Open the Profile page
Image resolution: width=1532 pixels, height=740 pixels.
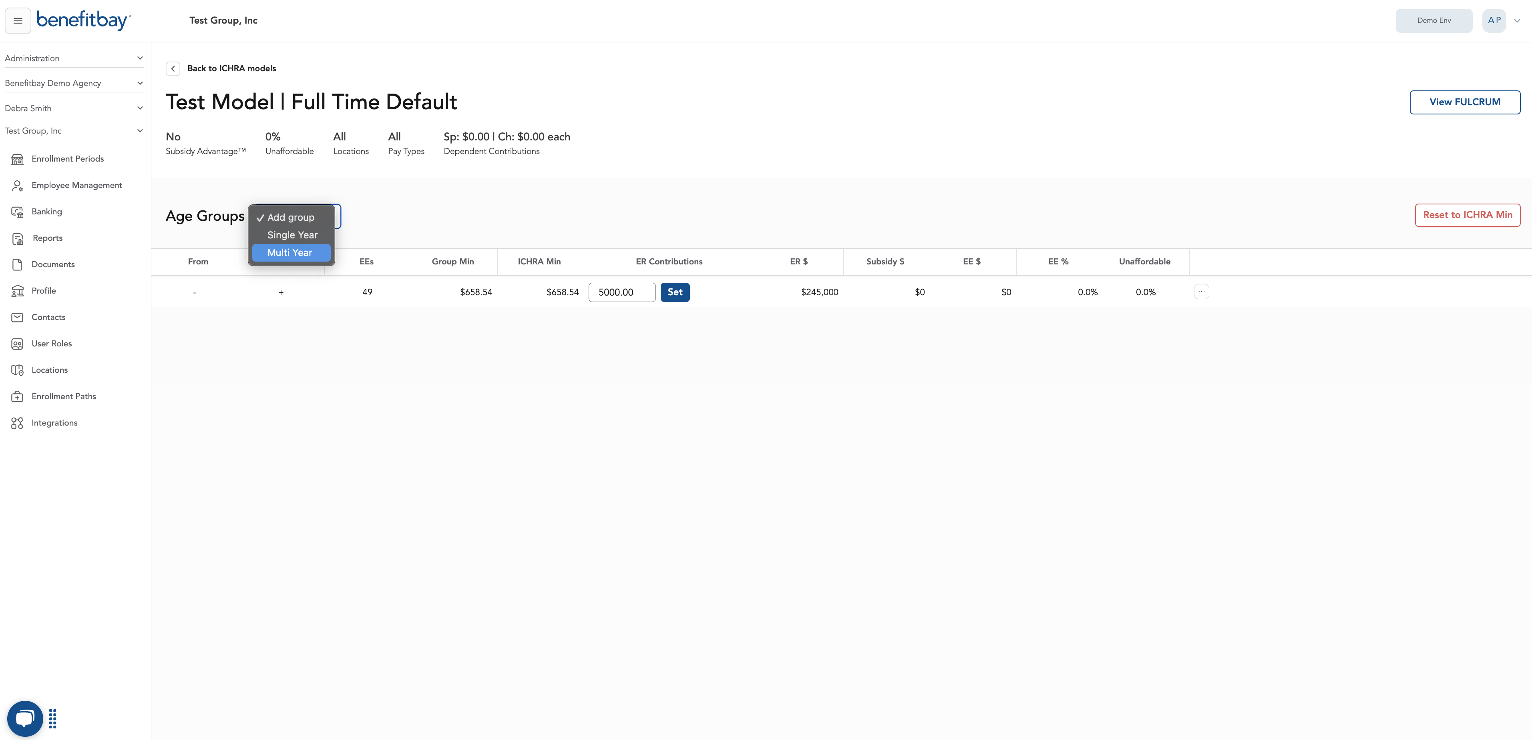click(x=43, y=291)
